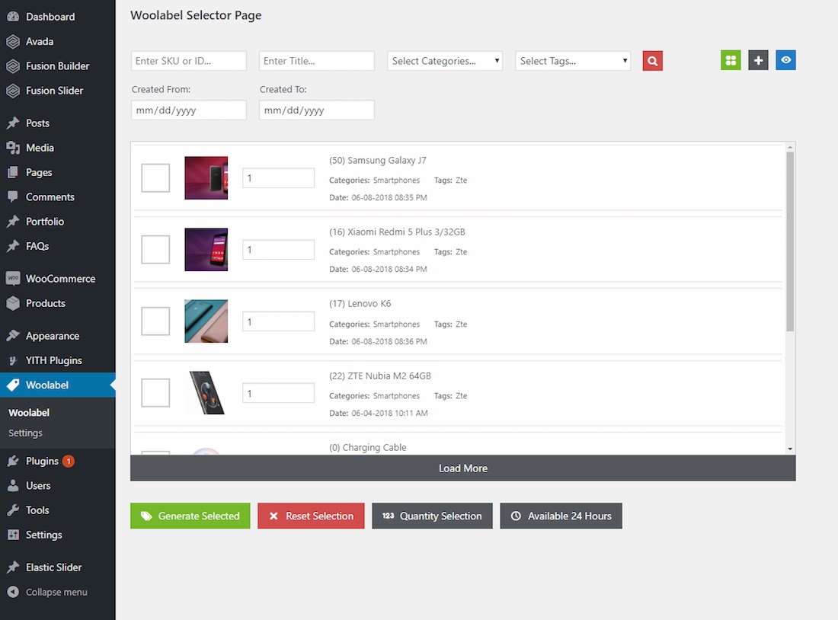Click the Collapse menu link
838x620 pixels.
[x=56, y=592]
